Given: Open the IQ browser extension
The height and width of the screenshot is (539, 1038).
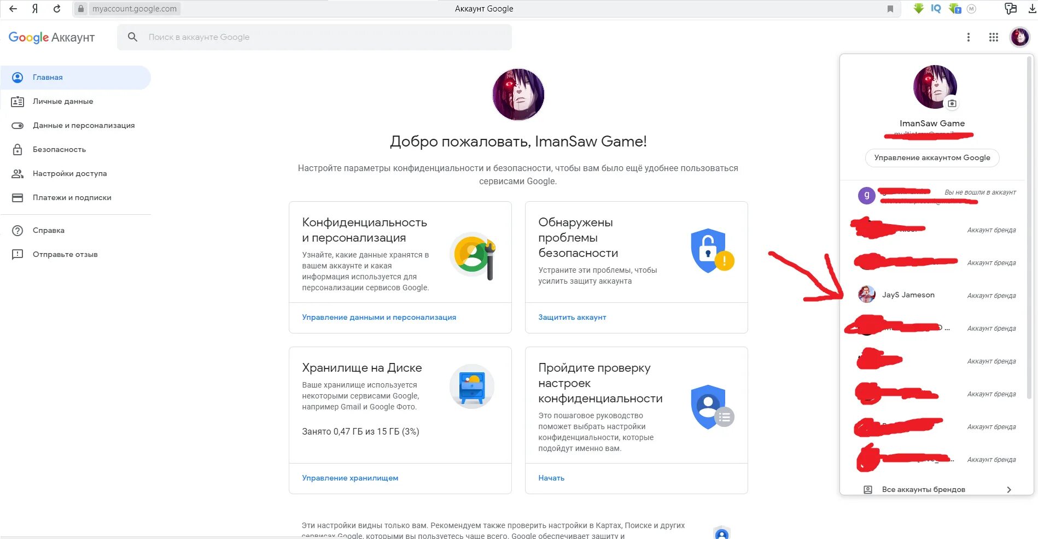Looking at the screenshot, I should point(936,8).
